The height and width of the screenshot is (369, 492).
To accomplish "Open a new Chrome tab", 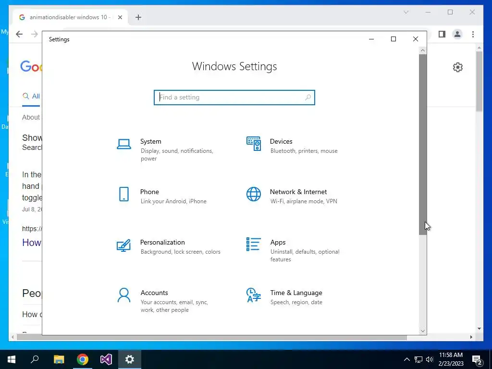I will [x=138, y=17].
